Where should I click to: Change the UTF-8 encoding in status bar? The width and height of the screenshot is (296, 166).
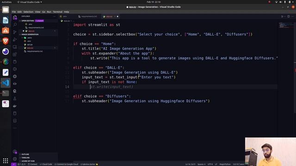(210, 164)
